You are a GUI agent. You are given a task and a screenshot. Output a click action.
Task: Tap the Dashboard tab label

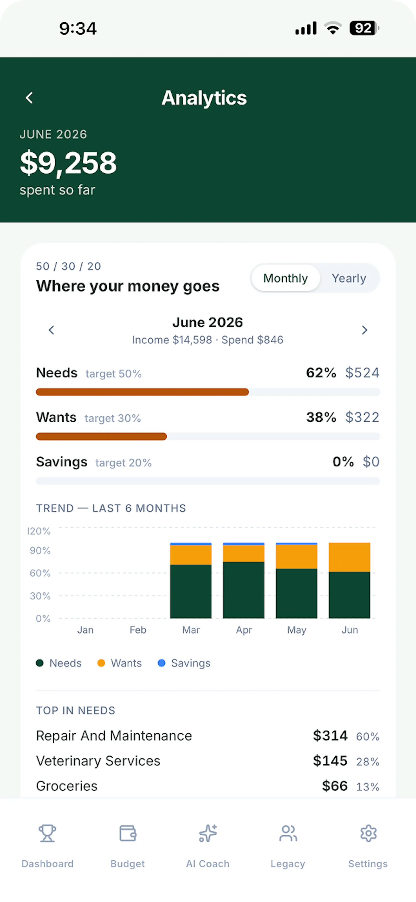coord(47,864)
